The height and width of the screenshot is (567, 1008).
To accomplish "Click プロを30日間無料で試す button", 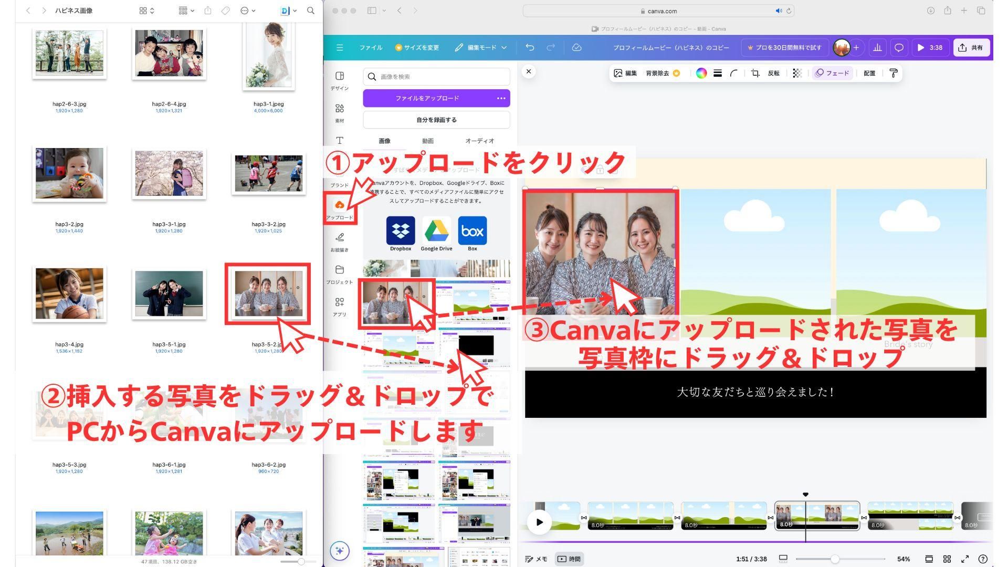I will tap(785, 47).
